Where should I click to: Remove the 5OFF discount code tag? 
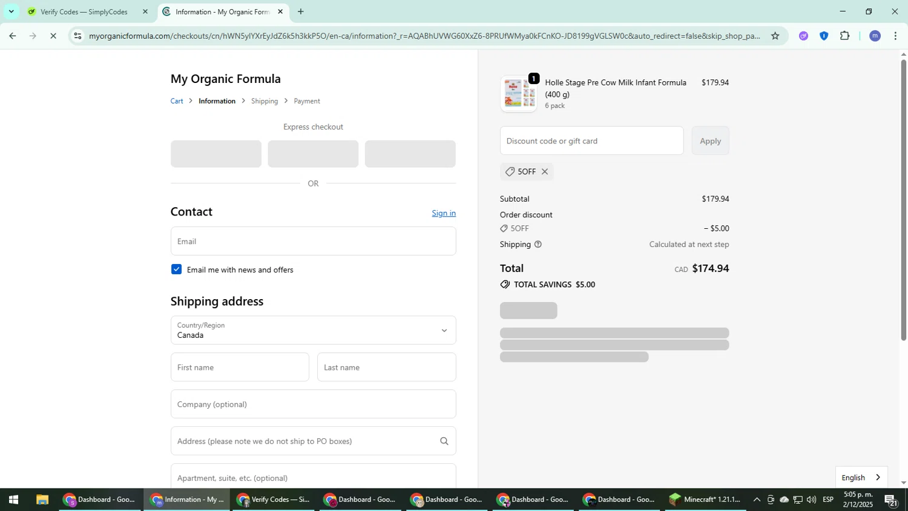(x=545, y=172)
